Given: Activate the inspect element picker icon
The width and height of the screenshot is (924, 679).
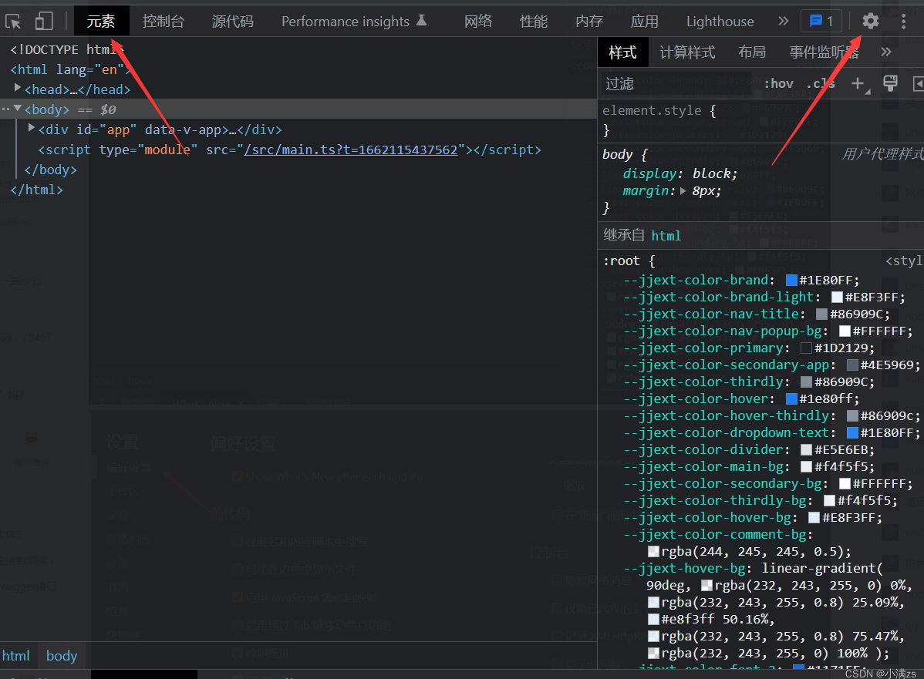Looking at the screenshot, I should click(13, 21).
